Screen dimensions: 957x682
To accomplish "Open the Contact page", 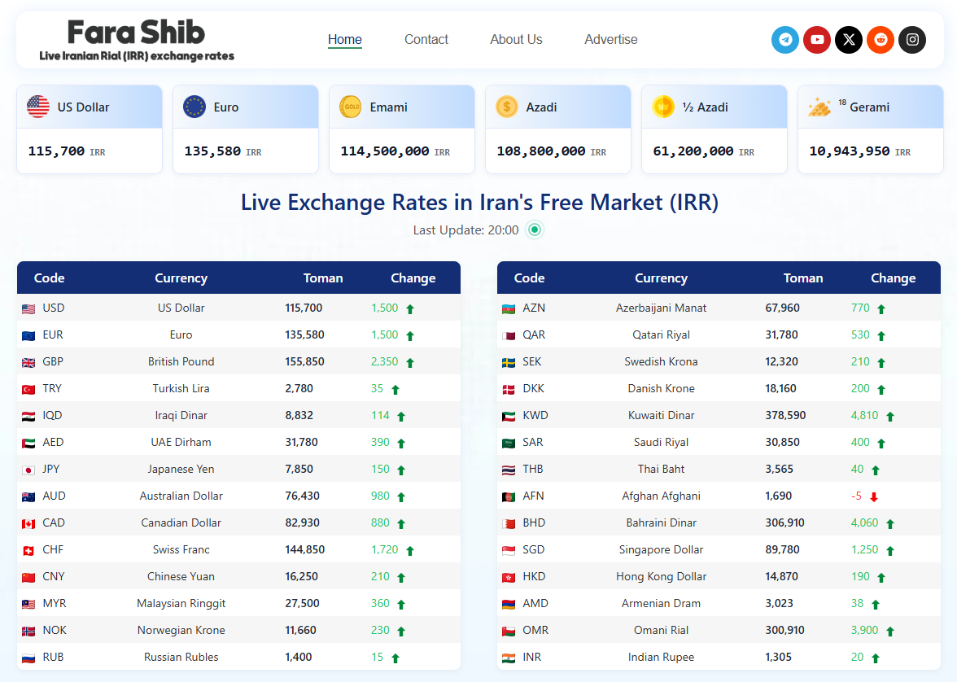I will tap(426, 40).
